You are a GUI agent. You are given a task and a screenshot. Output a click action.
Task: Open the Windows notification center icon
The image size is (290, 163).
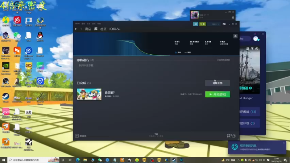285,160
